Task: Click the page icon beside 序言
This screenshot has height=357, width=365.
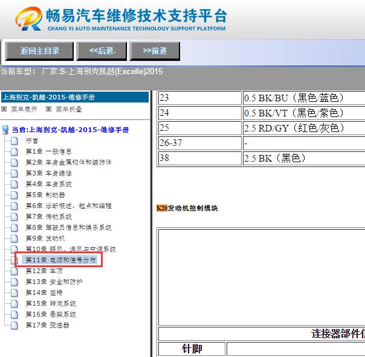Action: point(14,141)
